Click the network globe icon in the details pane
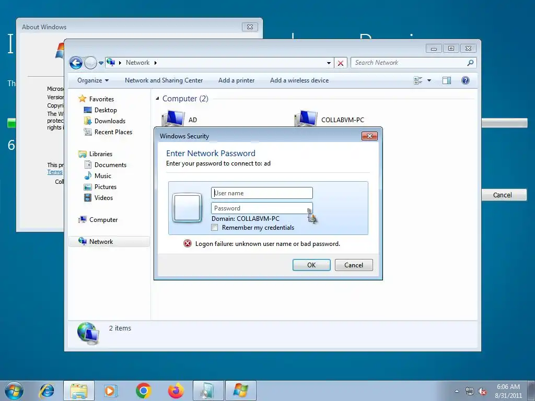535x401 pixels. [88, 333]
